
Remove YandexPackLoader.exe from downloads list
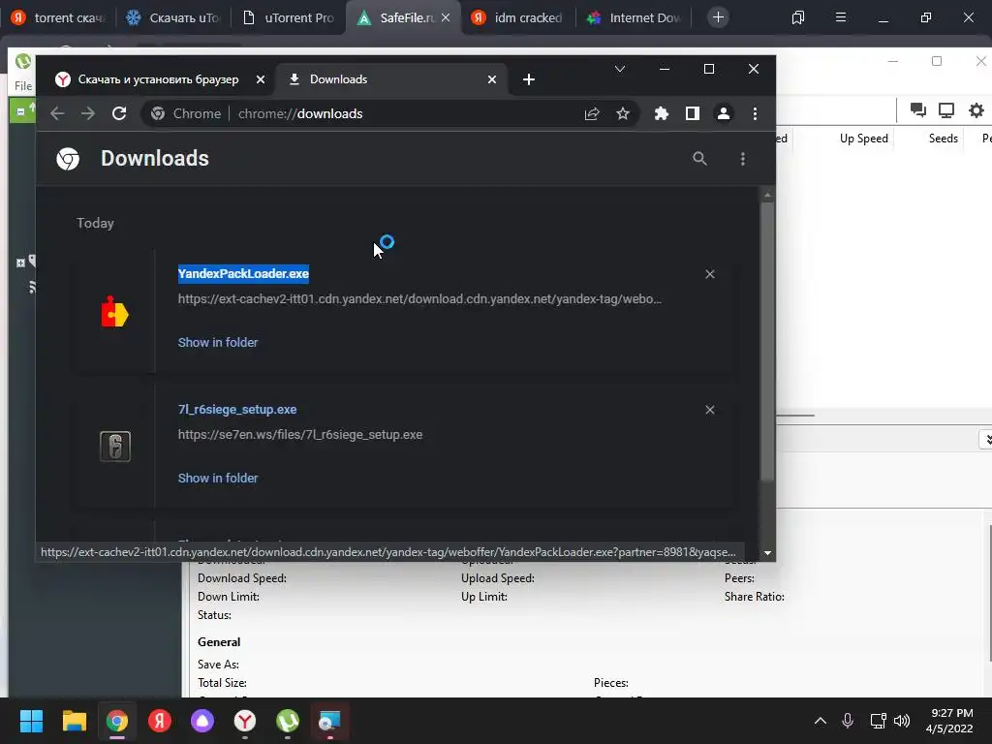(710, 274)
